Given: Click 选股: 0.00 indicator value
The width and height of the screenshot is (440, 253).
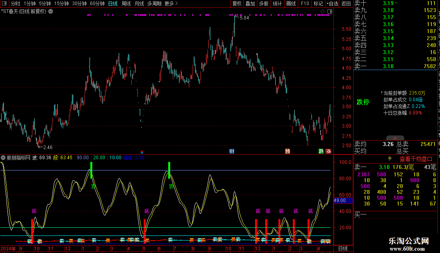Looking at the screenshot, I should point(134,158).
